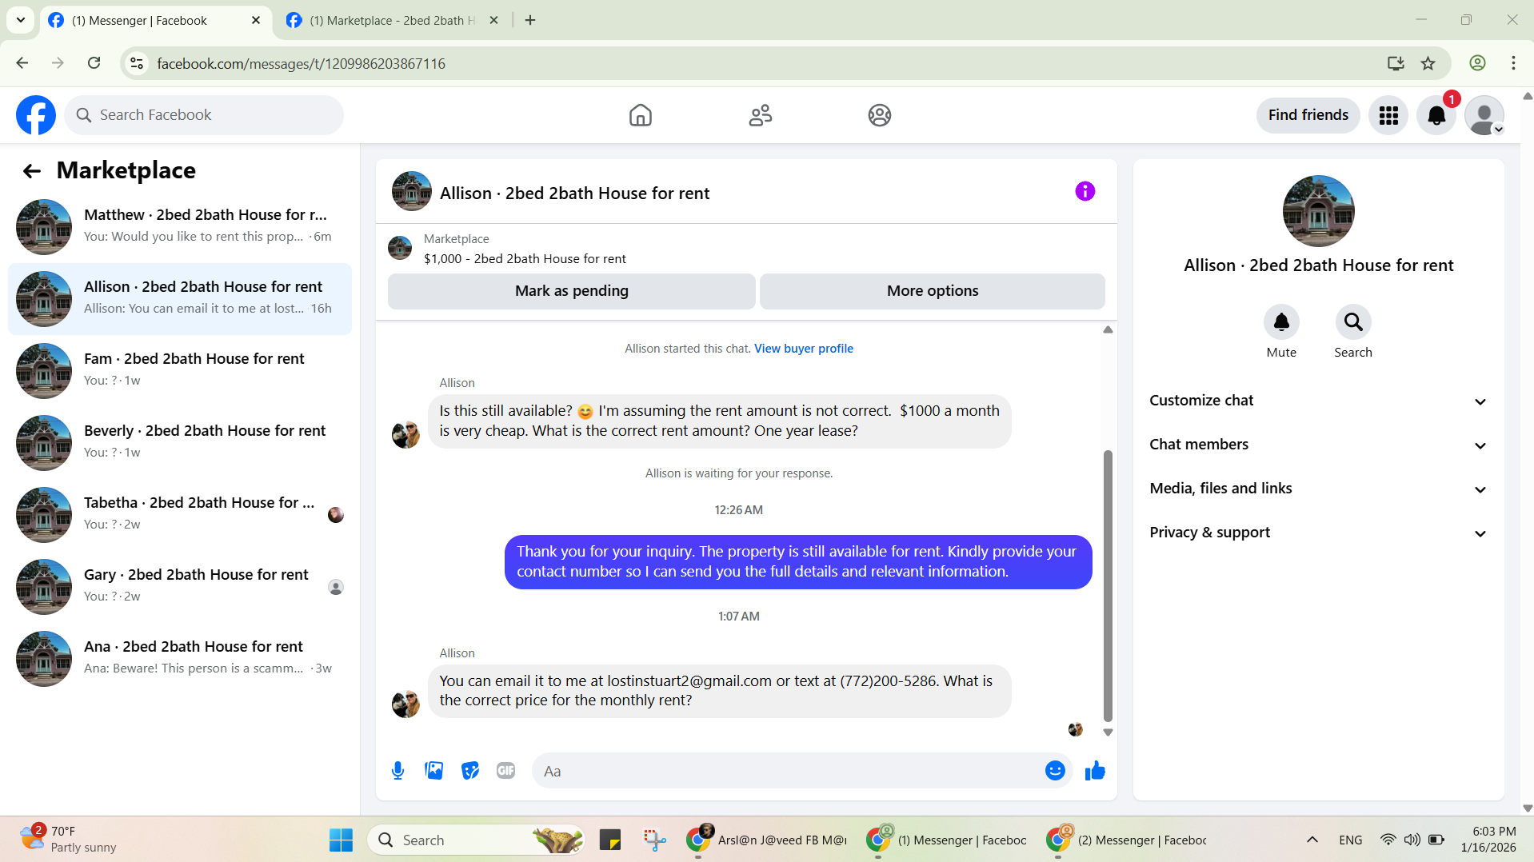
Task: Choose a sticker icon
Action: [470, 771]
